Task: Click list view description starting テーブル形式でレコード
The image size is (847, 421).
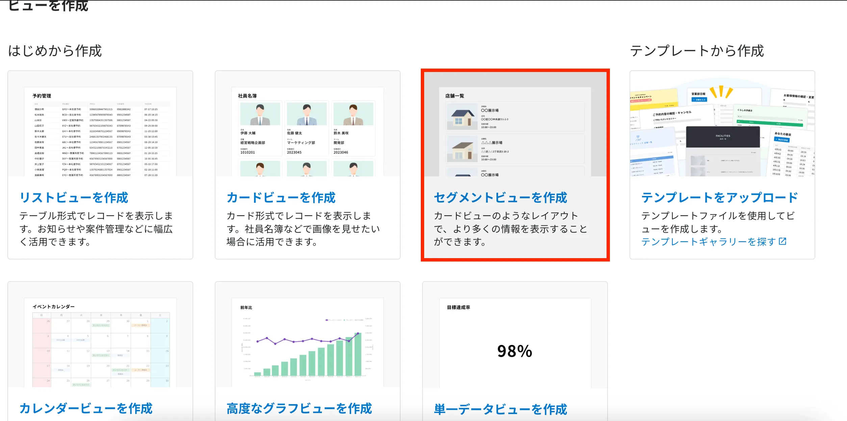Action: (x=96, y=229)
